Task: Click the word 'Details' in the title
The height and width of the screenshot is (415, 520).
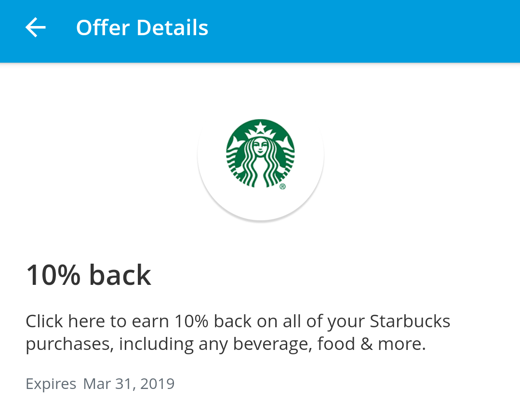Action: pyautogui.click(x=173, y=27)
